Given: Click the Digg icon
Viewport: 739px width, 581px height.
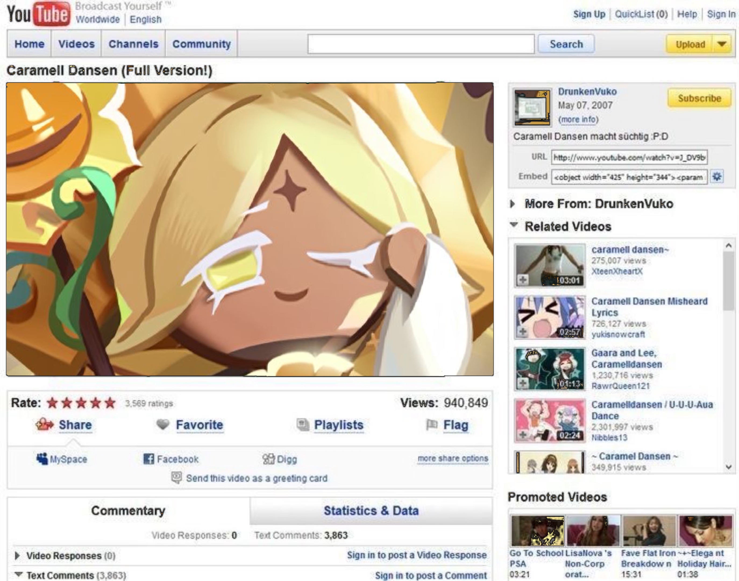Looking at the screenshot, I should pyautogui.click(x=268, y=459).
